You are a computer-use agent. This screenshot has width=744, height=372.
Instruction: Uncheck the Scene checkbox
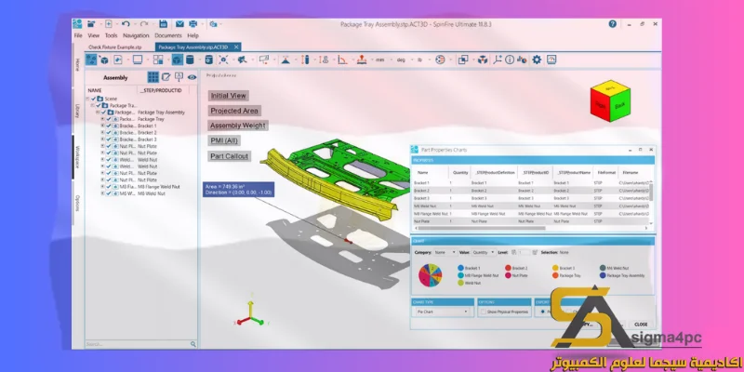point(93,99)
